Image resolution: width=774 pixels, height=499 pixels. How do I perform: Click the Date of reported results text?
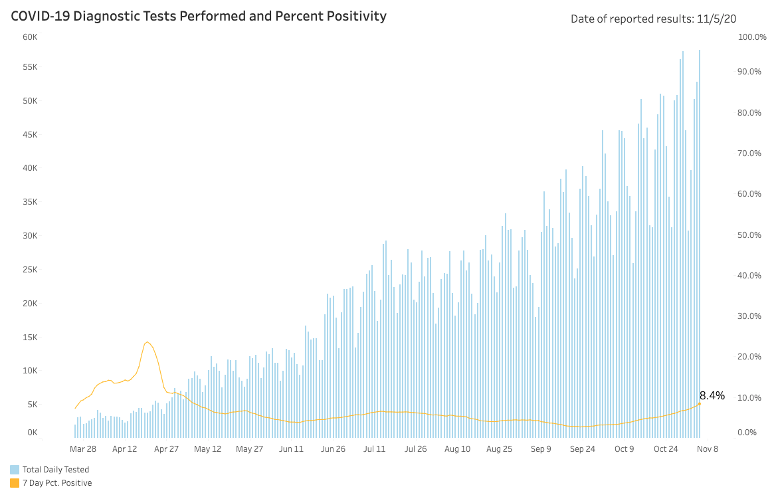coord(653,19)
